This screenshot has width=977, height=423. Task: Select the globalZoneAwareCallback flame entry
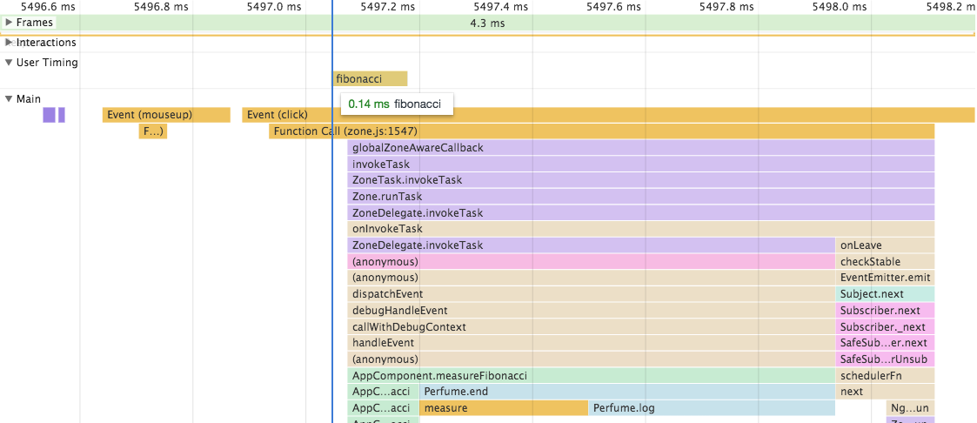[x=641, y=148]
